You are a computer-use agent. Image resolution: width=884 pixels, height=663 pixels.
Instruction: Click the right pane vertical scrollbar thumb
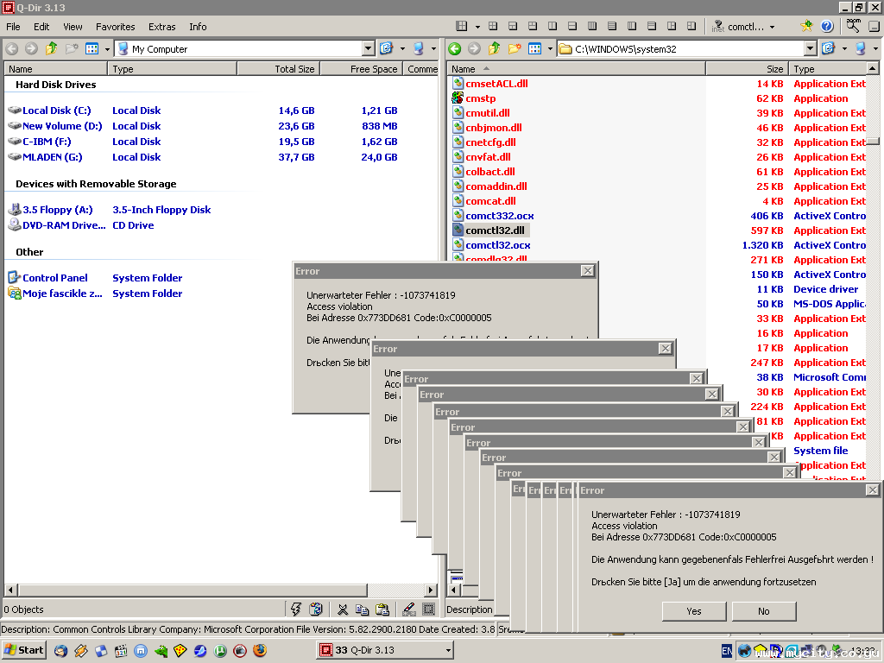point(873,142)
